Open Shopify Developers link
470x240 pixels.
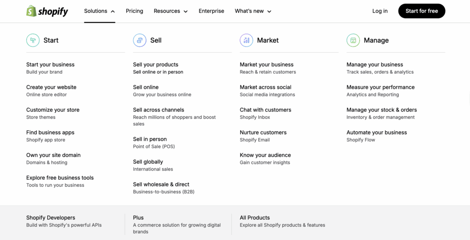pos(50,218)
